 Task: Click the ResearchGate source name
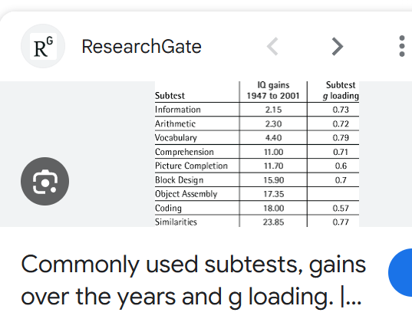pyautogui.click(x=141, y=47)
